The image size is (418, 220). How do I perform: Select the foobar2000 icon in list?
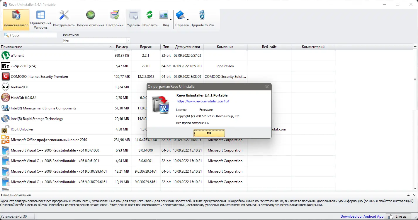pyautogui.click(x=6, y=87)
